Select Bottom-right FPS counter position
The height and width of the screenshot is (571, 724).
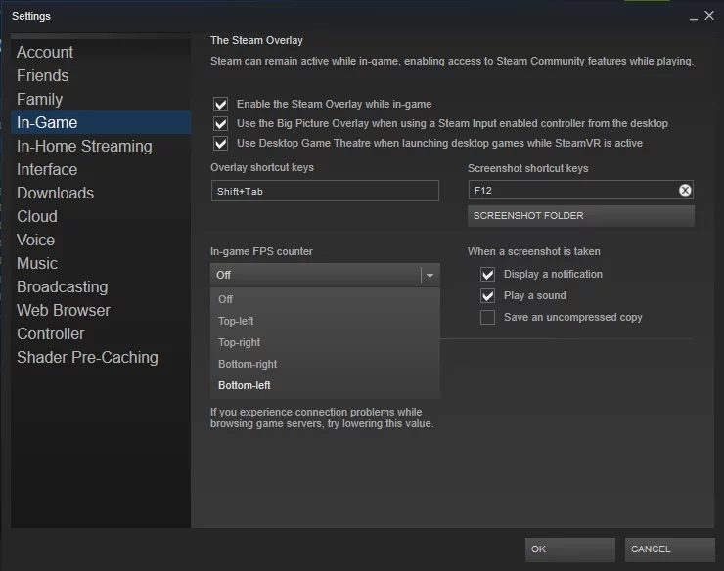(x=248, y=364)
